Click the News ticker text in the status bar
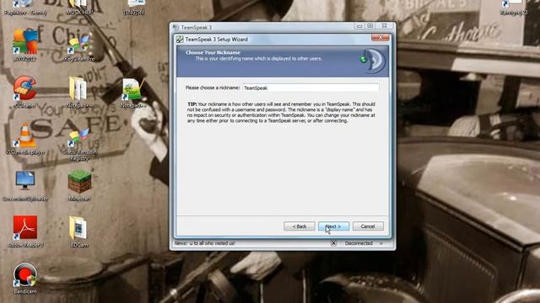Viewport: 540px width, 303px height. 205,243
